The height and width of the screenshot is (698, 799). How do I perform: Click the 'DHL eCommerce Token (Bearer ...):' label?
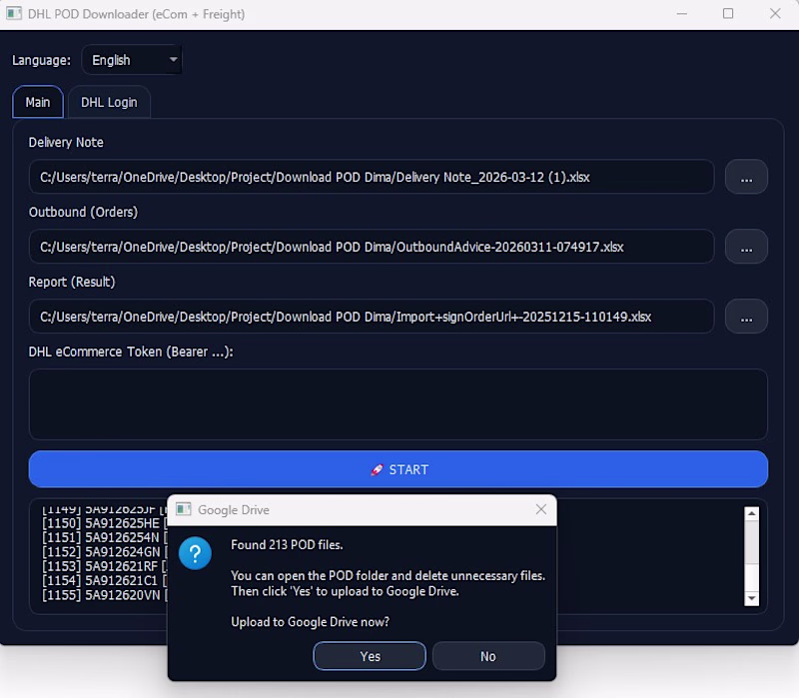131,351
